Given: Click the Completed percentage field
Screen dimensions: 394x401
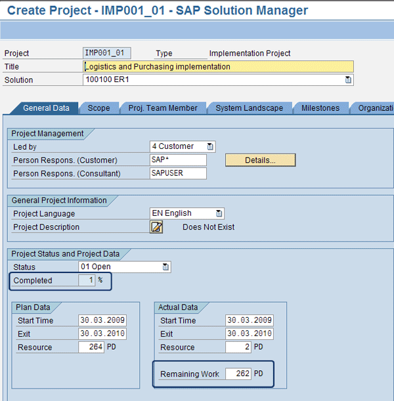Looking at the screenshot, I should [87, 281].
